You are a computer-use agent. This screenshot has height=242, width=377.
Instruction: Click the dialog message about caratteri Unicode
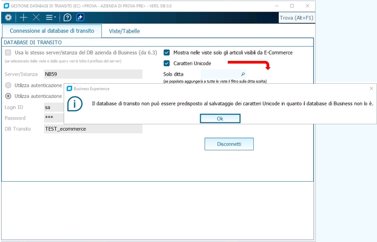coord(233,104)
